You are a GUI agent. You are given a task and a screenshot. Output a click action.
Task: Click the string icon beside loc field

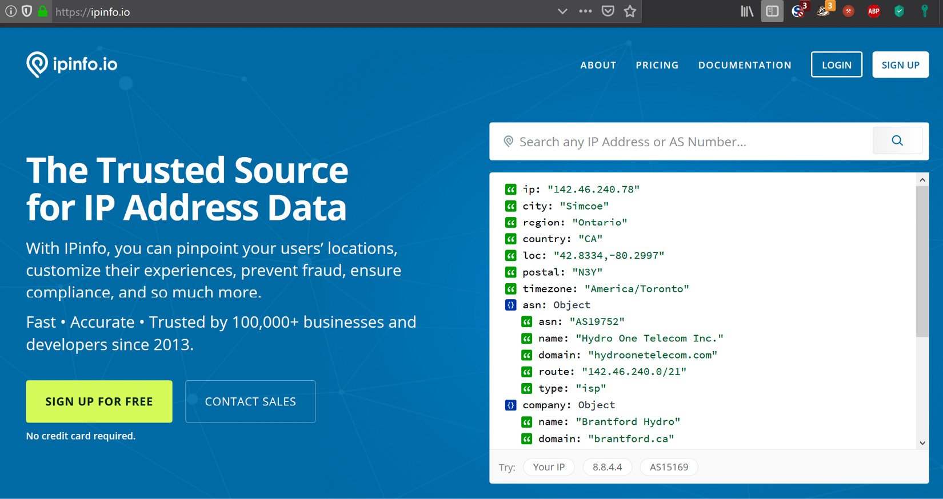pos(511,256)
